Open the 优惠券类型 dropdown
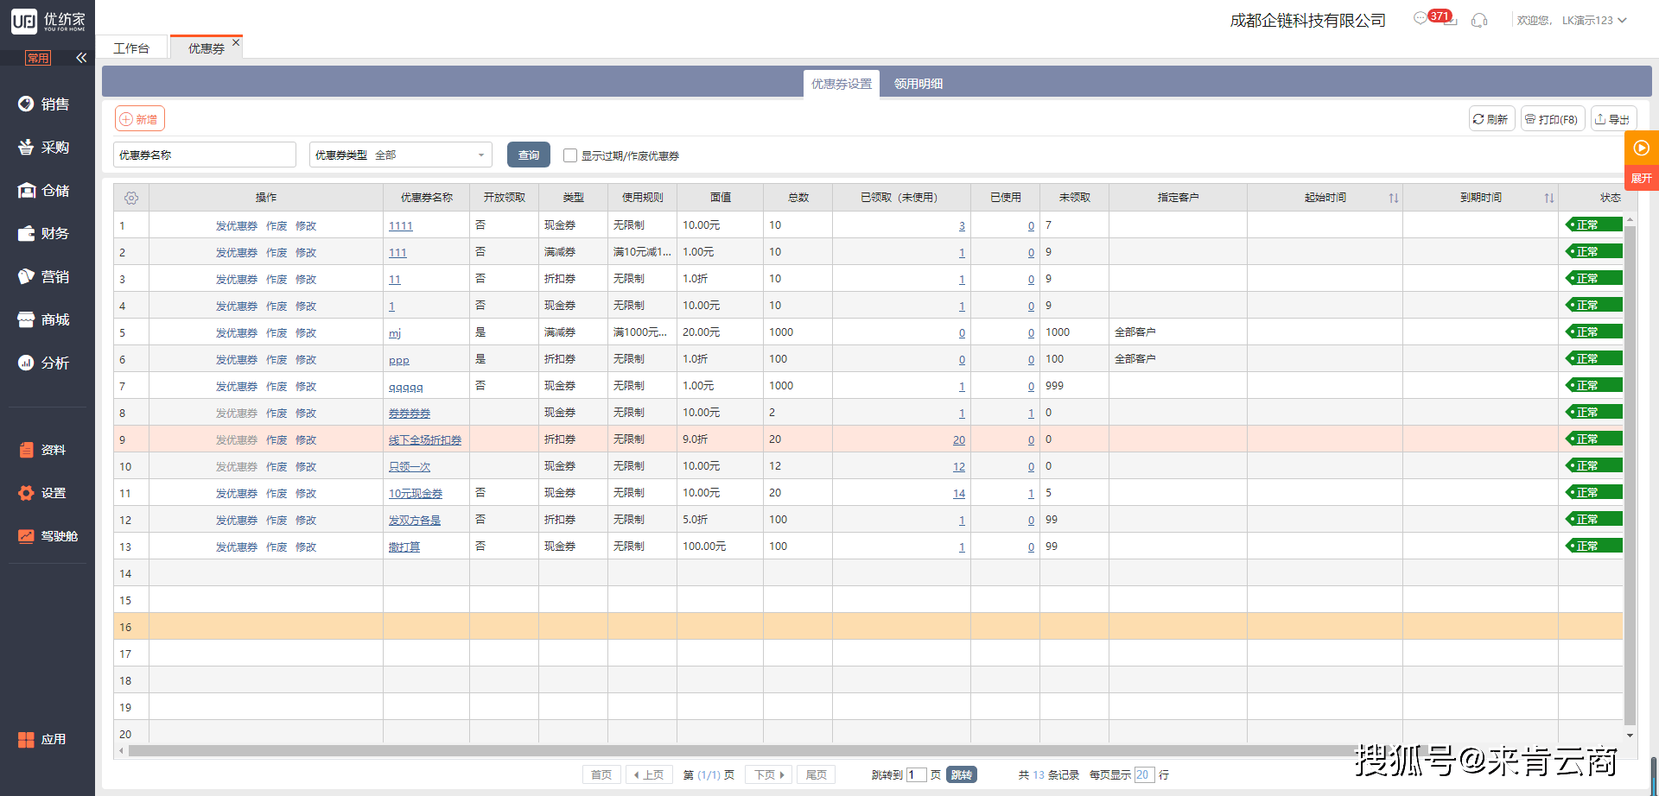Image resolution: width=1659 pixels, height=796 pixels. pyautogui.click(x=401, y=155)
